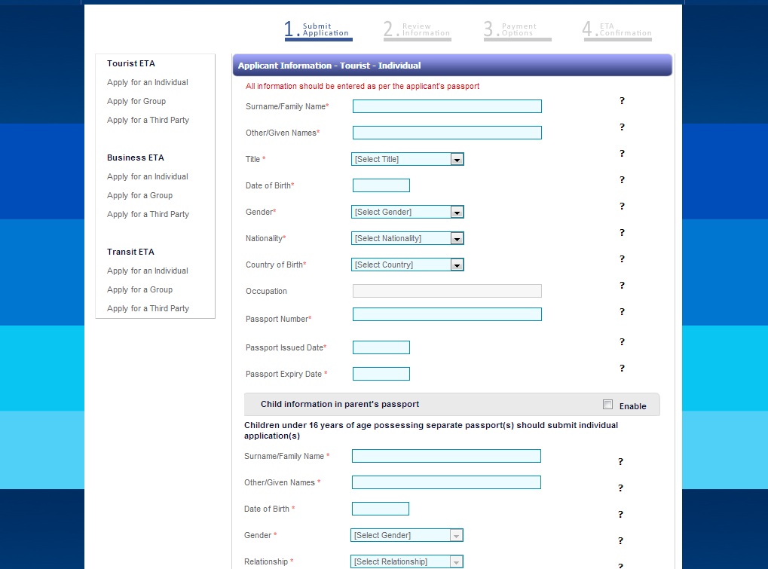
Task: Open Business ETA Apply for a Third Party
Action: [148, 215]
